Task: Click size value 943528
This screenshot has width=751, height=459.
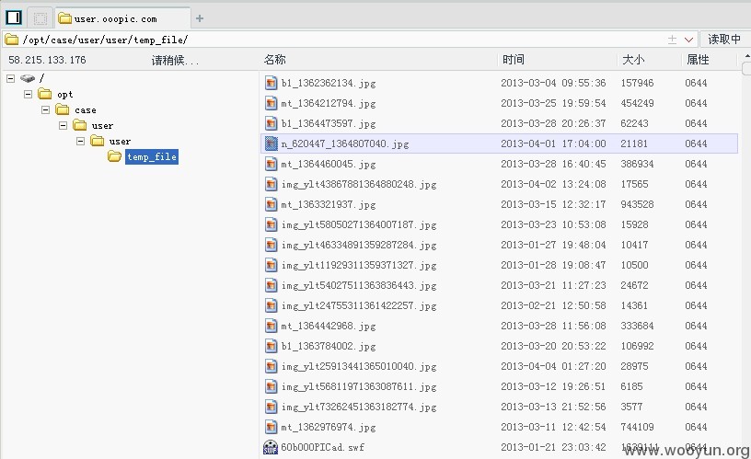Action: click(x=637, y=204)
